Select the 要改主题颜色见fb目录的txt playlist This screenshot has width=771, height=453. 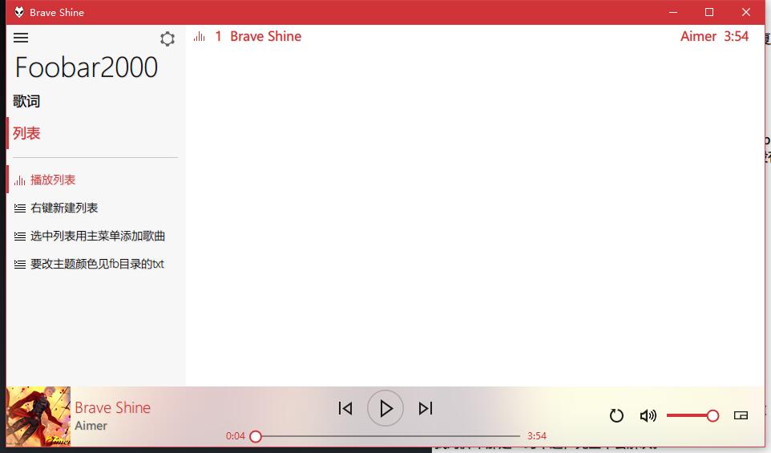[x=97, y=264]
